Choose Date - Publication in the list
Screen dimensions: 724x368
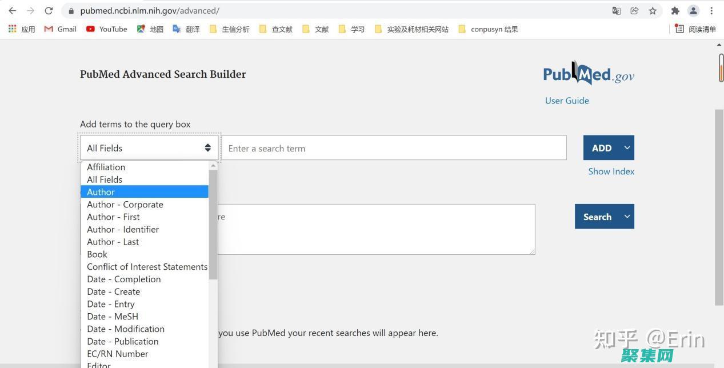[123, 342]
